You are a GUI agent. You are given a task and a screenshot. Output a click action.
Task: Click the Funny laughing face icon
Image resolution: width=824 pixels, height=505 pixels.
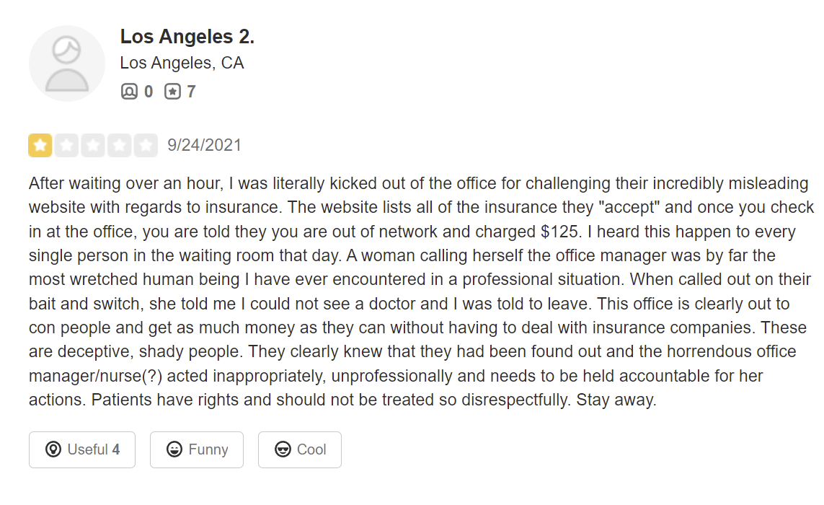pyautogui.click(x=174, y=449)
